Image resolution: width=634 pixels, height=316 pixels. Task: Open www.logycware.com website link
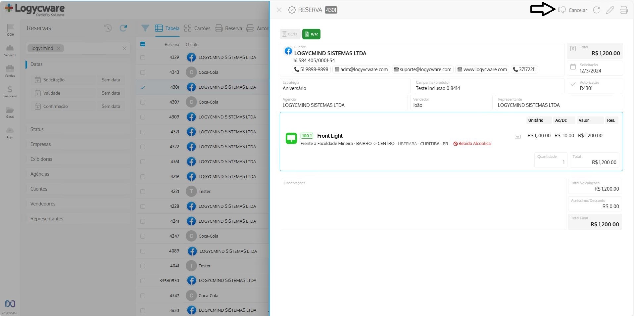tap(482, 69)
